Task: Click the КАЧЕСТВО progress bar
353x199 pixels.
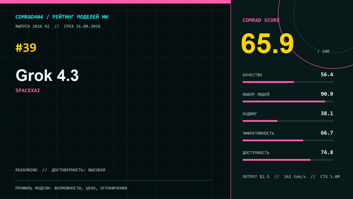Action: point(288,82)
